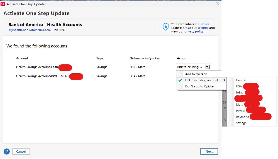The image size is (278, 159).
Task: Click Savings type in the Cash account row
Action: [x=102, y=67]
